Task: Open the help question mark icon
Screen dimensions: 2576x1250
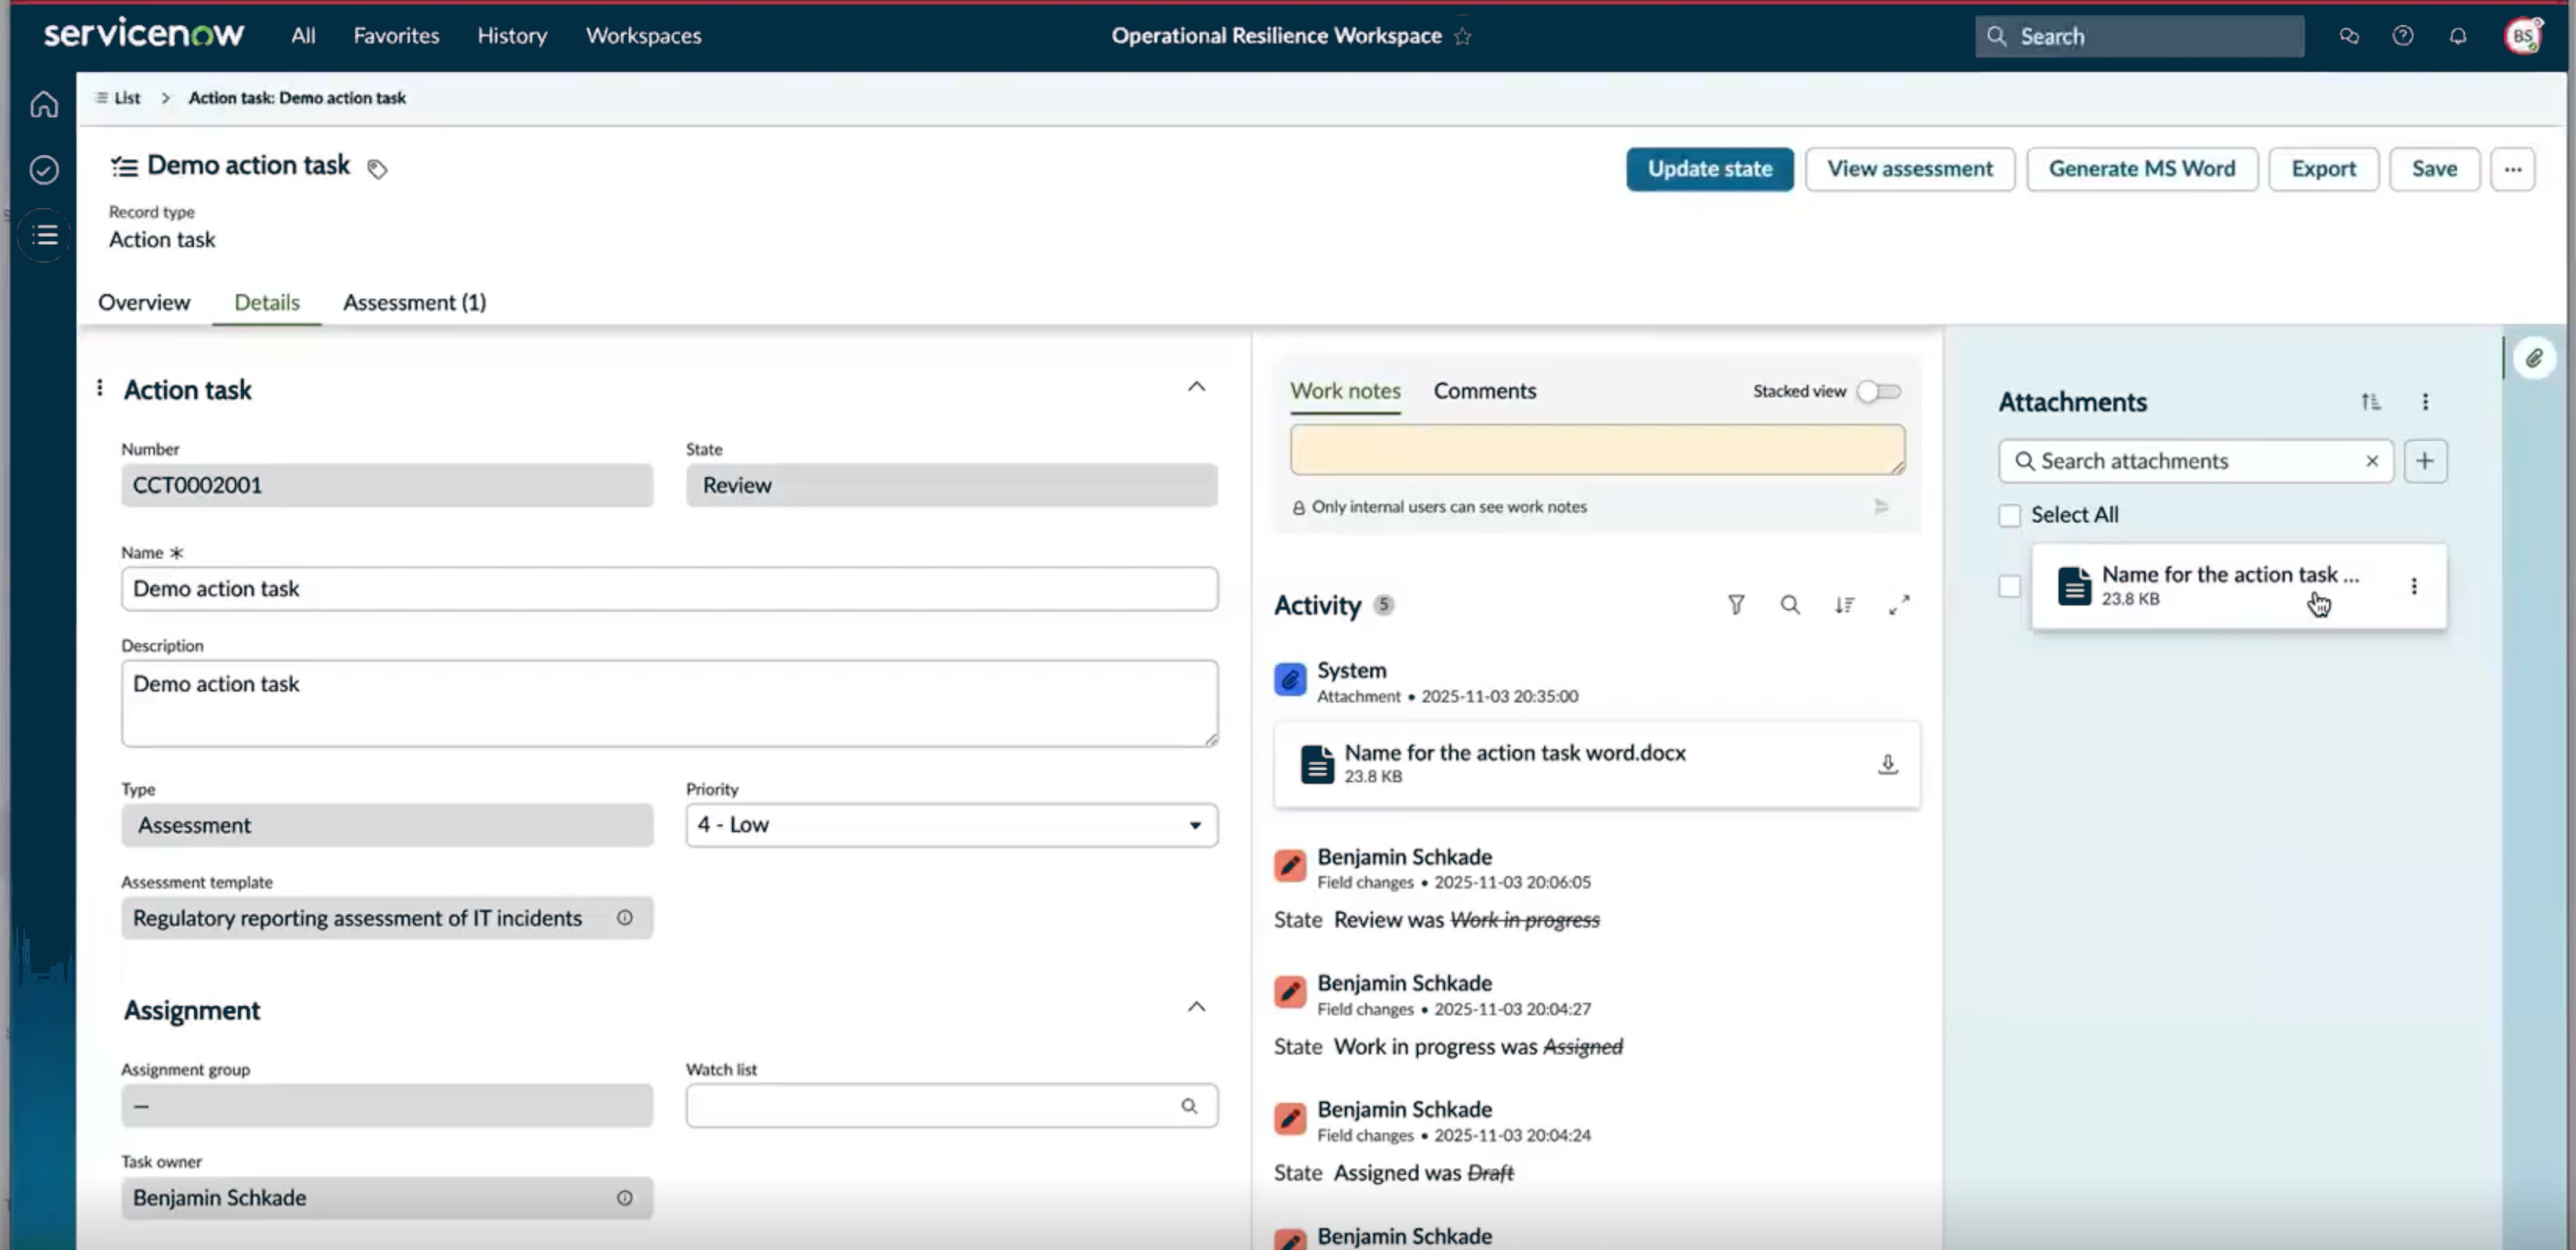Action: [2403, 36]
